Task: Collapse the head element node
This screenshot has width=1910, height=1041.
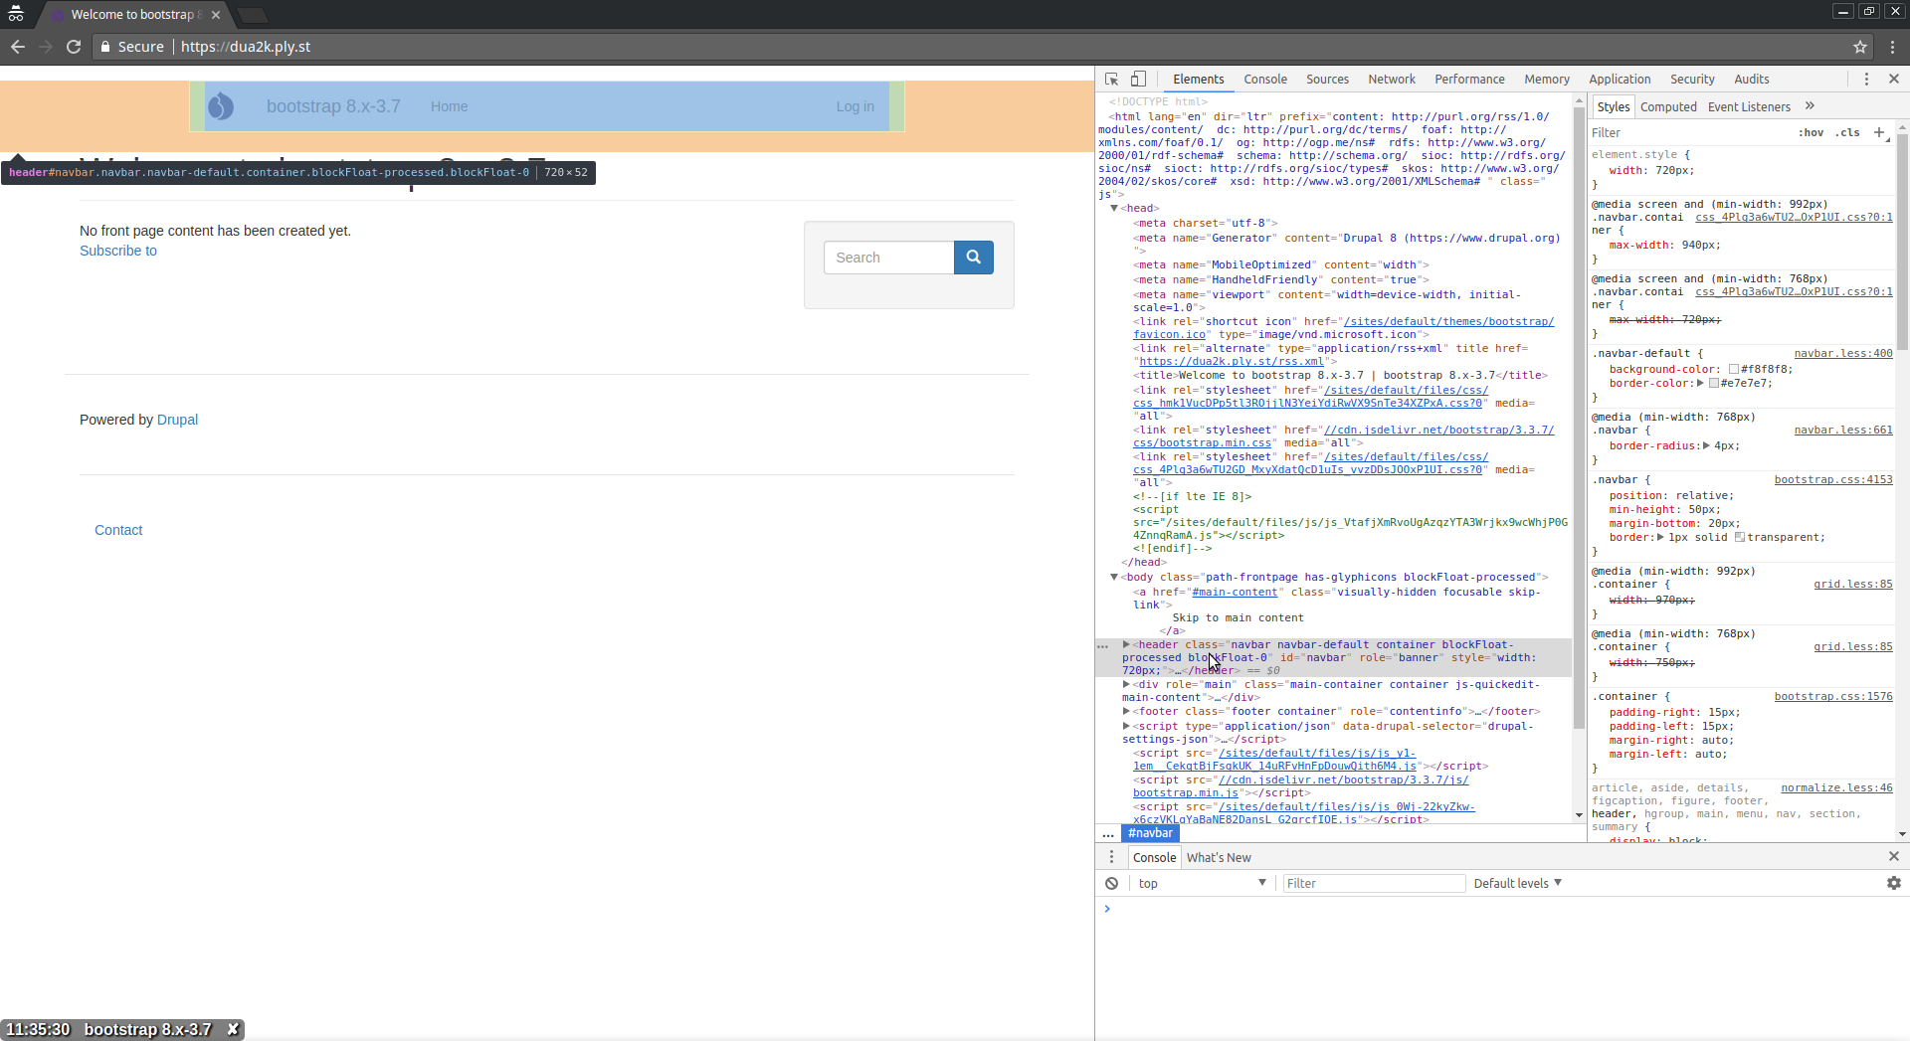Action: pyautogui.click(x=1114, y=208)
